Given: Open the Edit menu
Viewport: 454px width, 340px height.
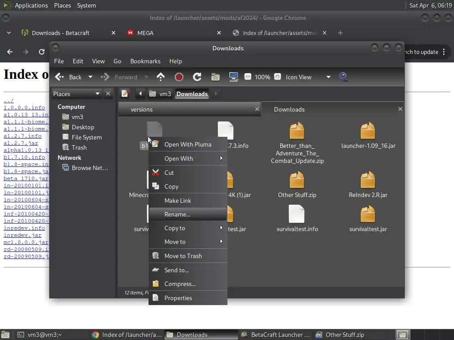Looking at the screenshot, I should point(78,61).
